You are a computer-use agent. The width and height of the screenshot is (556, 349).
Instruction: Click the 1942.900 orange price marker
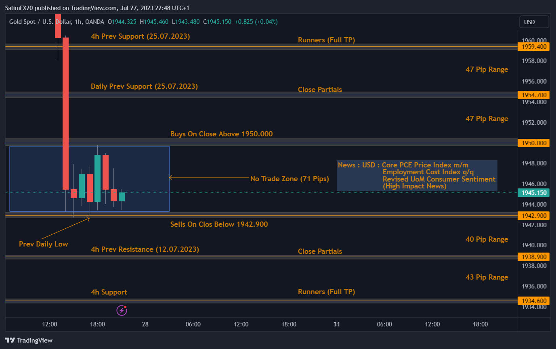point(533,215)
